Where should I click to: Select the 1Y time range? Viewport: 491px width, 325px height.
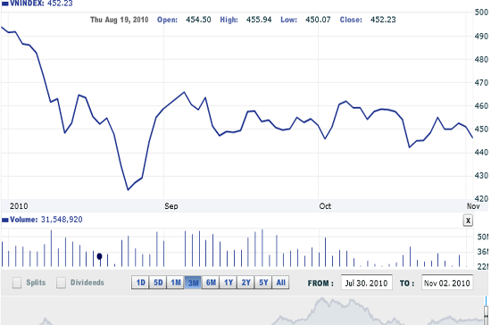229,283
